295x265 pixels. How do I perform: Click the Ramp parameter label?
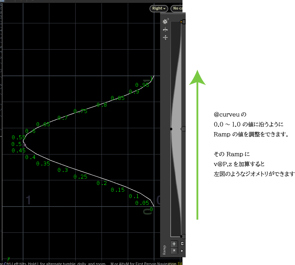tap(164, 250)
